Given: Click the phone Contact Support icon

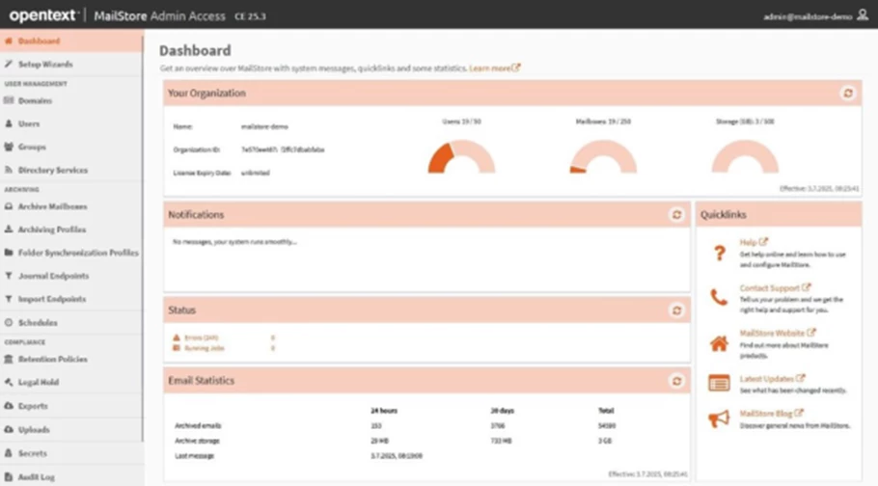Looking at the screenshot, I should (719, 297).
